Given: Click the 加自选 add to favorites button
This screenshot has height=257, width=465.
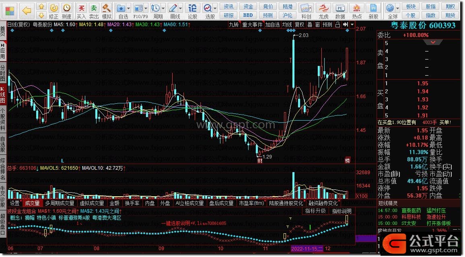Looking at the screenshot, I should [x=272, y=25].
